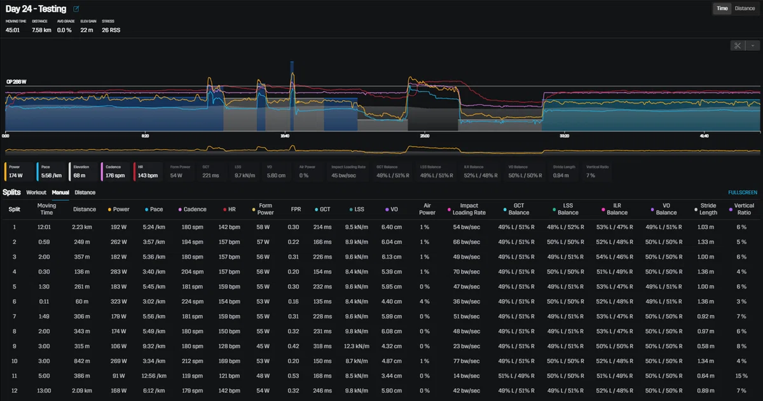Open the dropdown arrow beside the scissors
This screenshot has width=763, height=401.
point(753,46)
